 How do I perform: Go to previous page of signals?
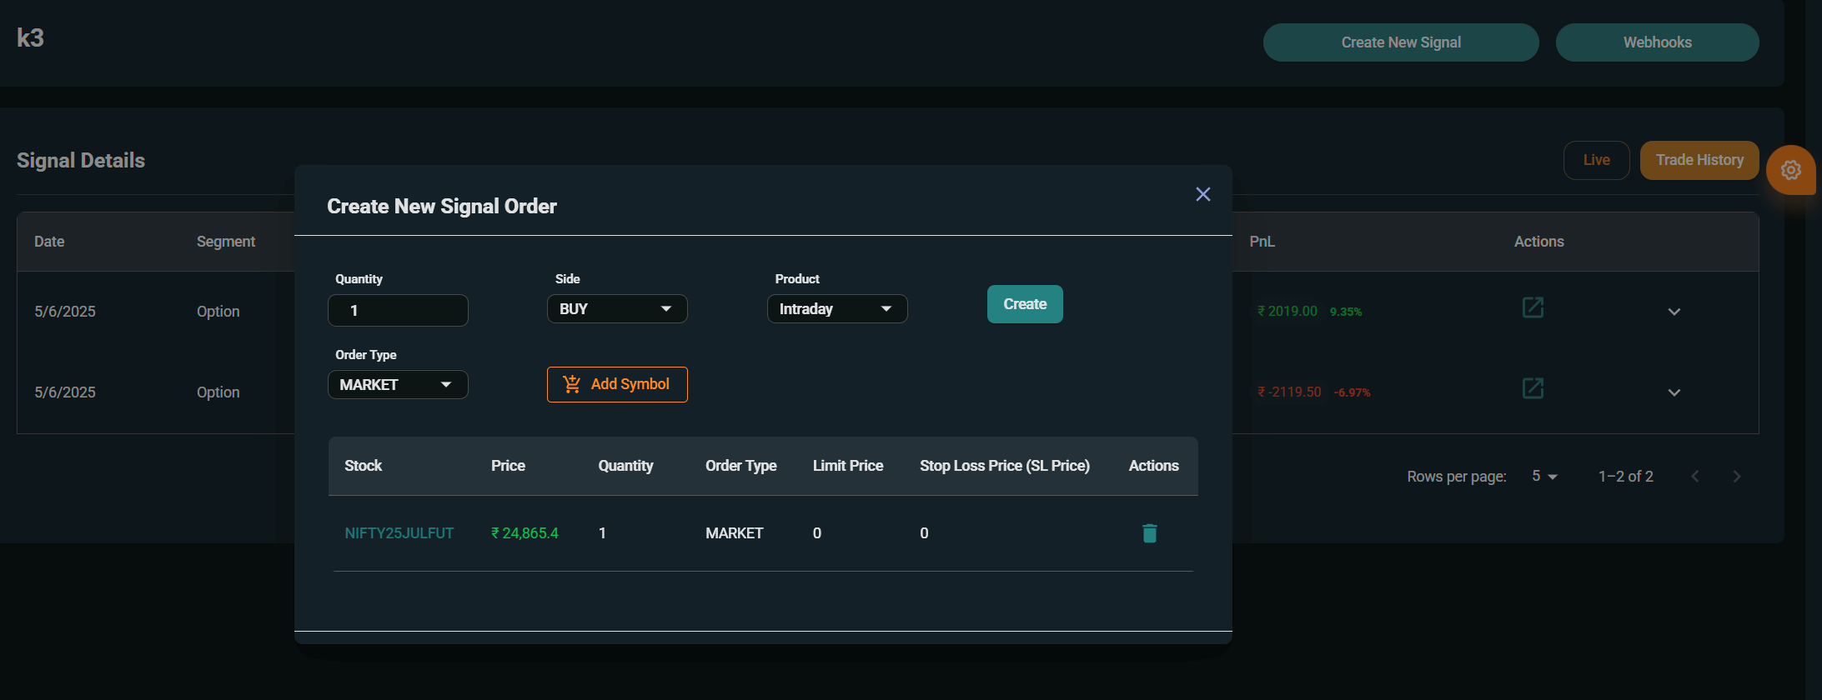tap(1694, 477)
